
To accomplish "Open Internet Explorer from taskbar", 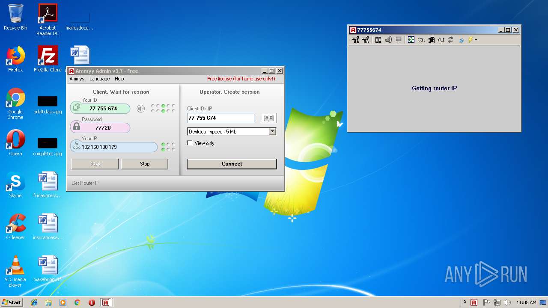I will click(x=34, y=302).
